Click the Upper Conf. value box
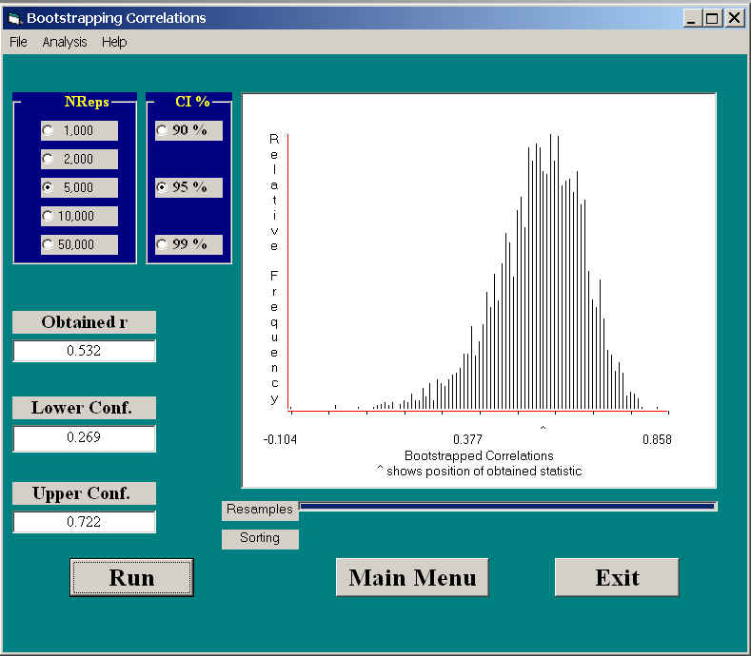This screenshot has height=656, width=751. click(x=84, y=522)
